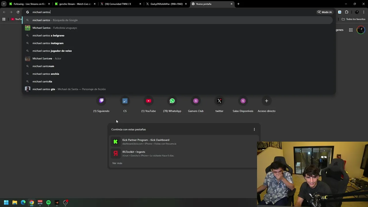Close the goncho Stream tab
Screen dimensions: 368x207
tap(95, 4)
